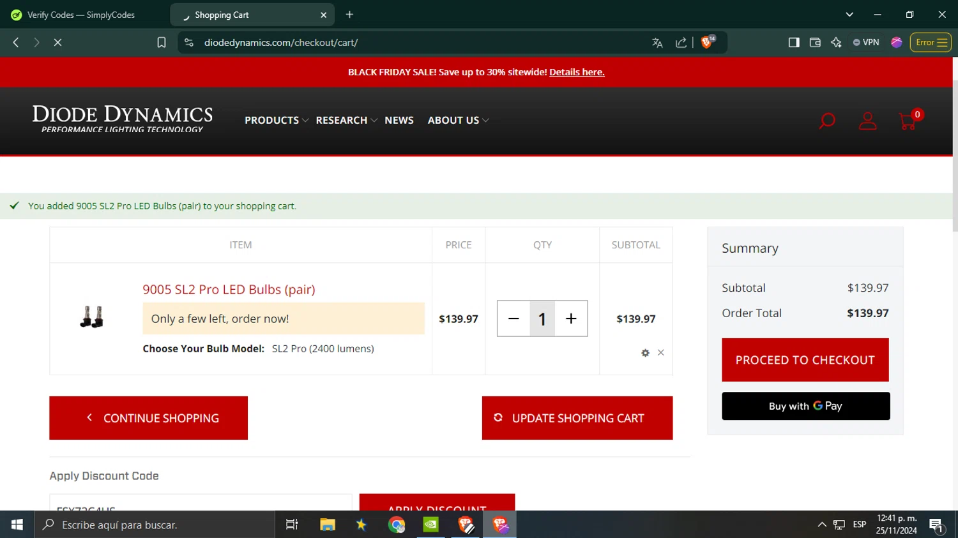
Task: Expand the Products menu
Action: (x=276, y=121)
